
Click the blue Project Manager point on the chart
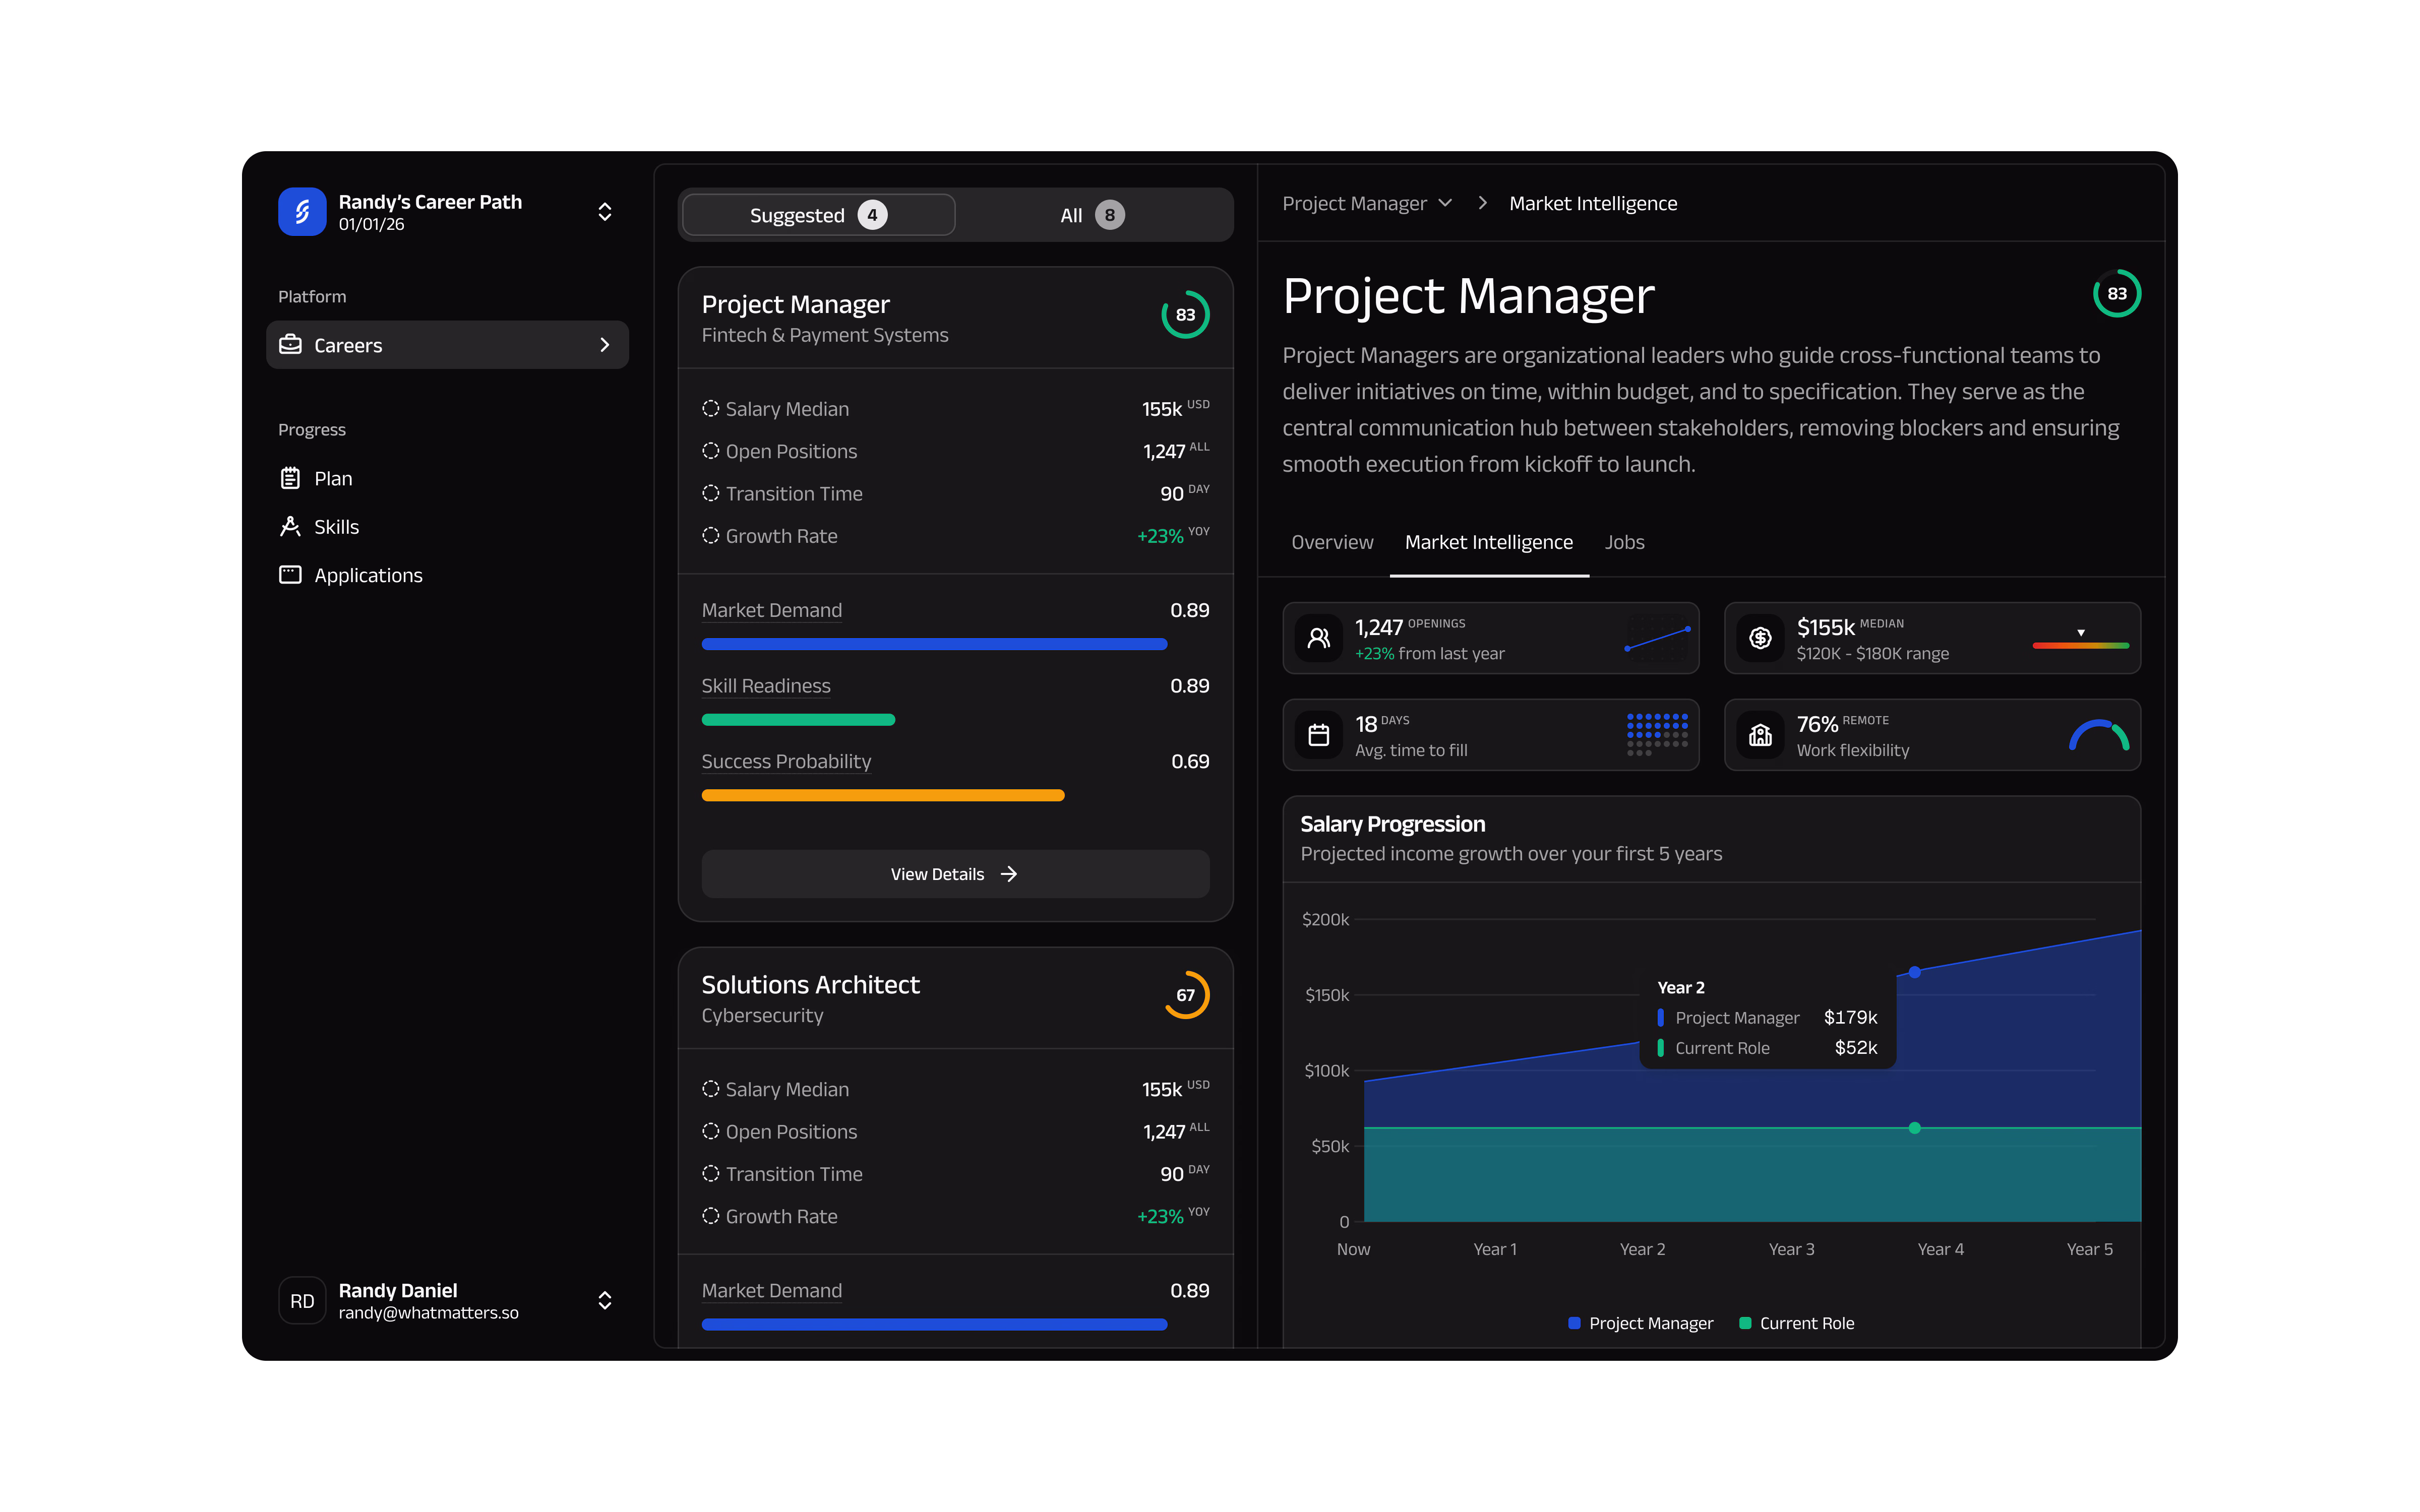point(1914,972)
